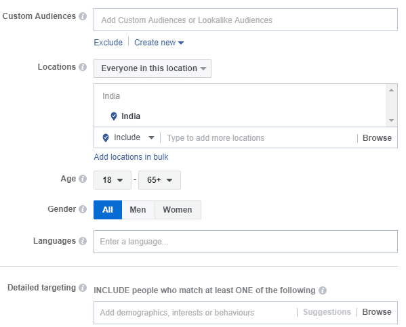
Task: Click info icon after INCLUDE people text
Action: [x=323, y=290]
